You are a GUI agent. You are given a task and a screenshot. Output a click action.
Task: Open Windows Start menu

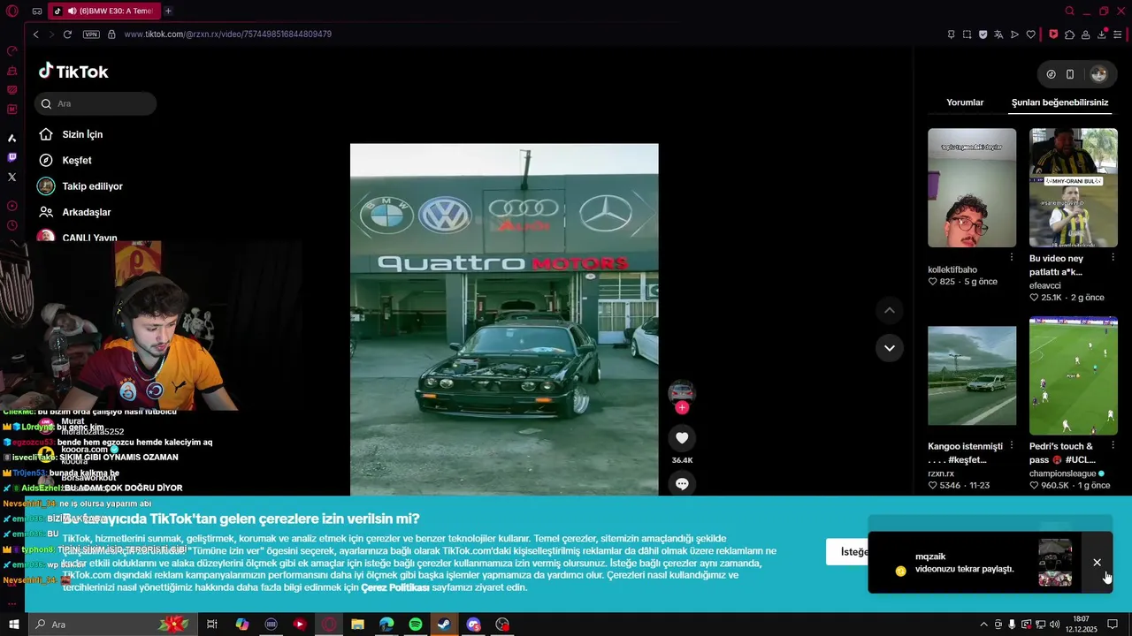[13, 625]
